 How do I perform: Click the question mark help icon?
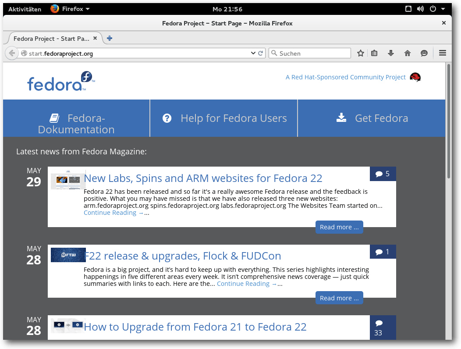[x=167, y=118]
